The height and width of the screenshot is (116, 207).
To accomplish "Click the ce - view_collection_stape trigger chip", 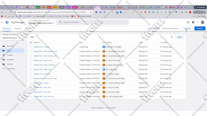I will [113, 96].
